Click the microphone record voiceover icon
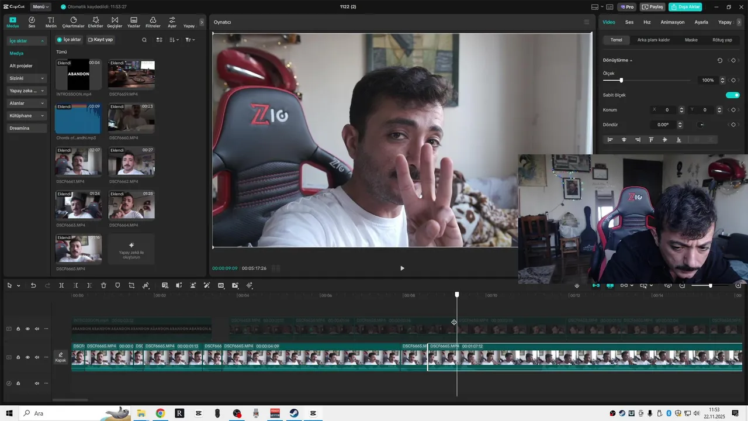 [577, 285]
